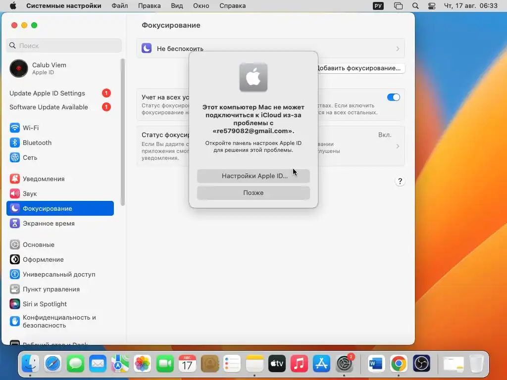Open Maps app in Dock
This screenshot has height=380, width=507.
(120, 364)
